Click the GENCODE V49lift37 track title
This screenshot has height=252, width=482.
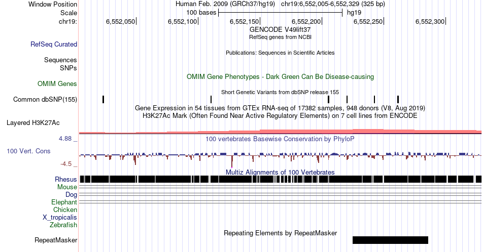[280, 30]
